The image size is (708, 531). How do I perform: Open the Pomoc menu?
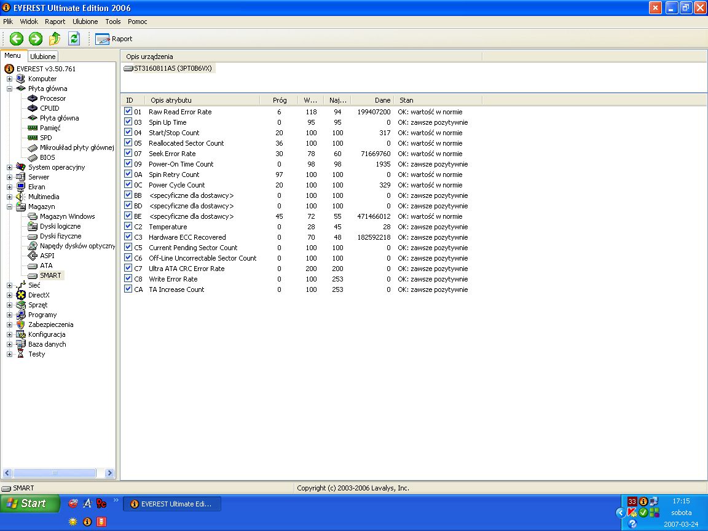(137, 22)
